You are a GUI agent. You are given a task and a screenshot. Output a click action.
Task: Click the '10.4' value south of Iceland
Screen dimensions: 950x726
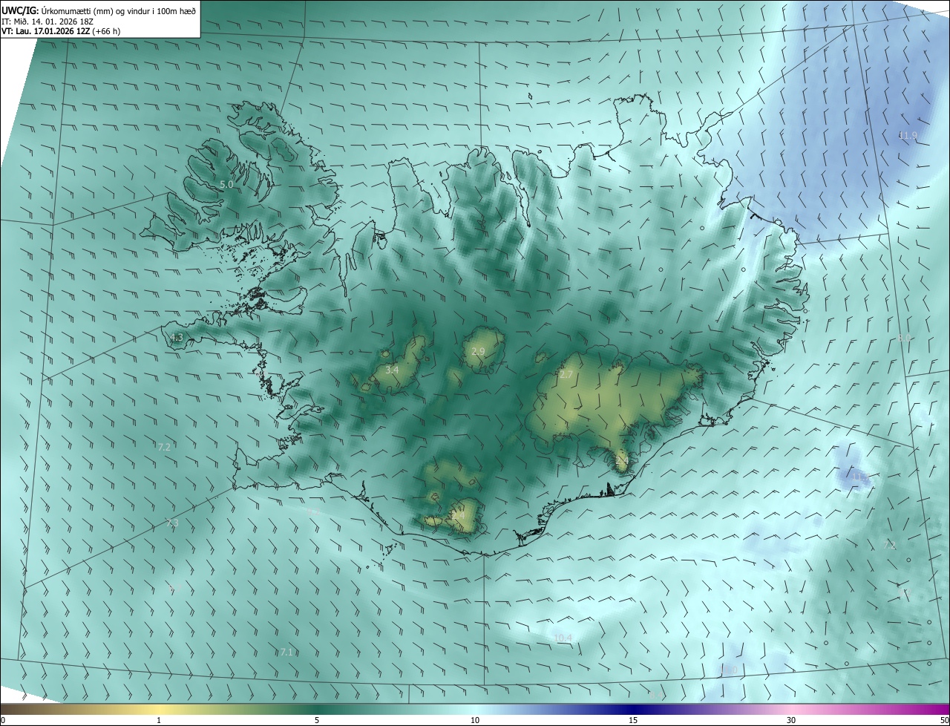coord(563,638)
